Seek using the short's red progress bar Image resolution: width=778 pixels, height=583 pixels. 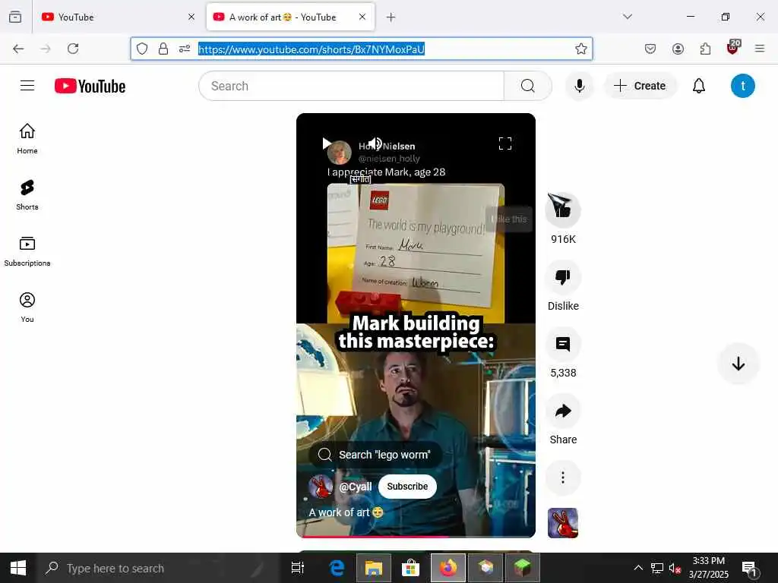tap(416, 537)
